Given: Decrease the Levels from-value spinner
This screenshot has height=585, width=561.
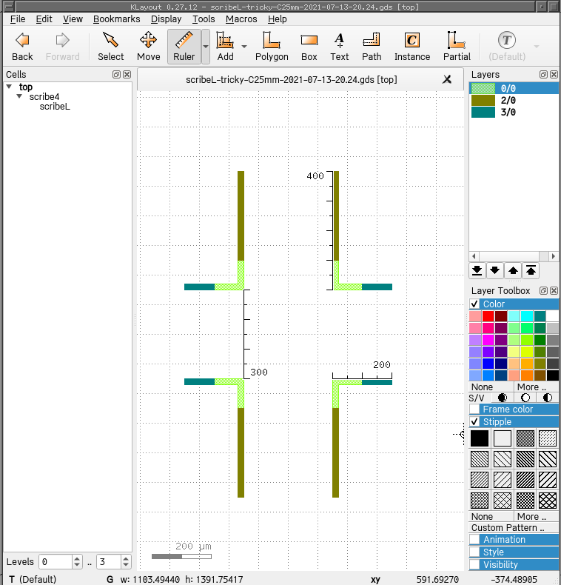Looking at the screenshot, I should coord(77,564).
